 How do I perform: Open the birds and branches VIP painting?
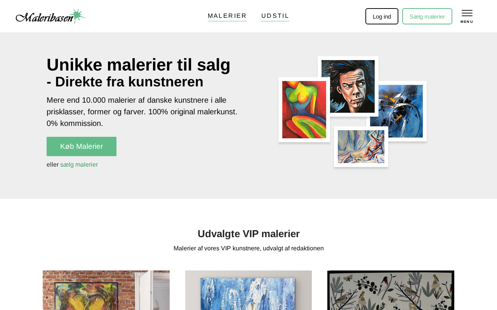[391, 290]
